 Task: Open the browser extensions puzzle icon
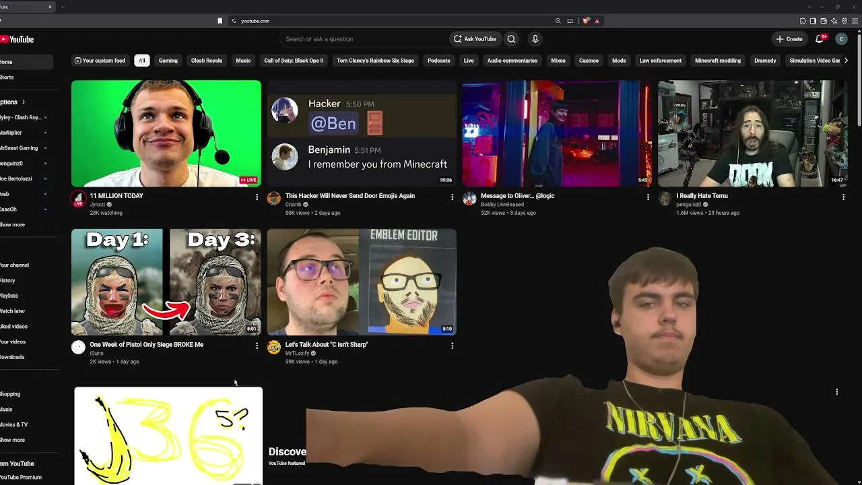(x=803, y=21)
